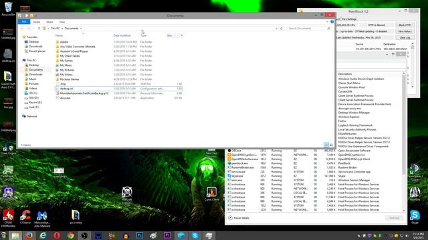The width and height of the screenshot is (428, 240).
Task: Open the Recycle Bin desktop icon
Action: [x=8, y=9]
